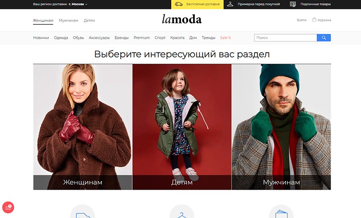Switch to the Детям top tab
Image resolution: width=361 pixels, height=218 pixels.
tap(89, 20)
